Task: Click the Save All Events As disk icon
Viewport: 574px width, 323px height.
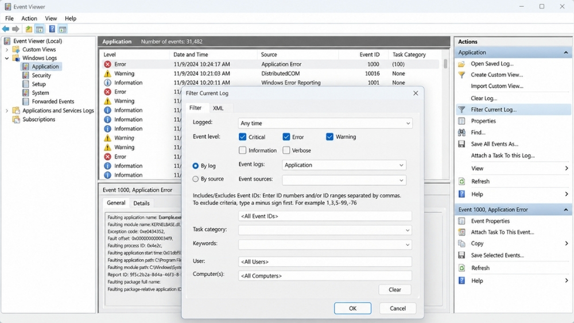Action: pyautogui.click(x=461, y=144)
